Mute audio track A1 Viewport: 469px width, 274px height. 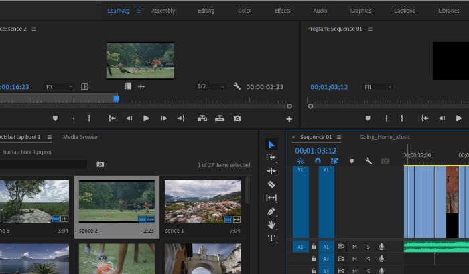click(x=354, y=247)
